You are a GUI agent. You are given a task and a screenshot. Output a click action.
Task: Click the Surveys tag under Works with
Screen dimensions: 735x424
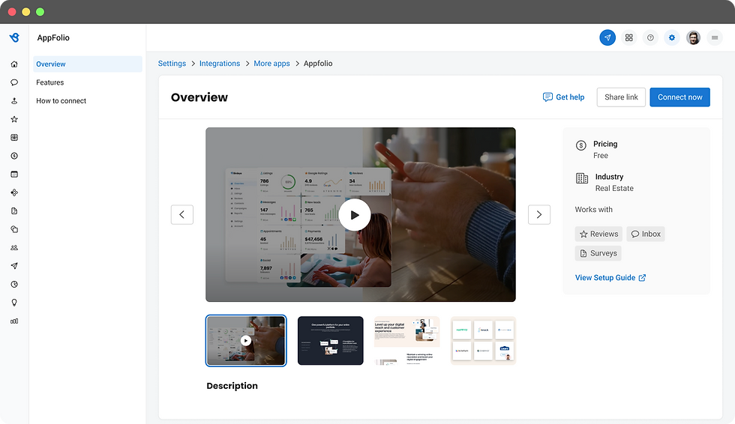pos(598,253)
